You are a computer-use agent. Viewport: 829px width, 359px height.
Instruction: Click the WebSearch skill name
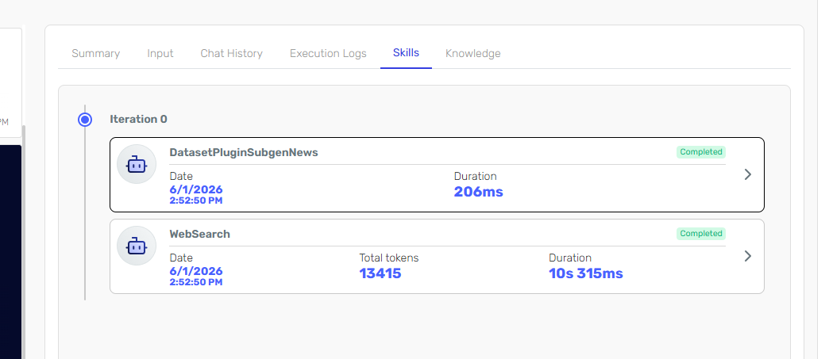pyautogui.click(x=200, y=234)
